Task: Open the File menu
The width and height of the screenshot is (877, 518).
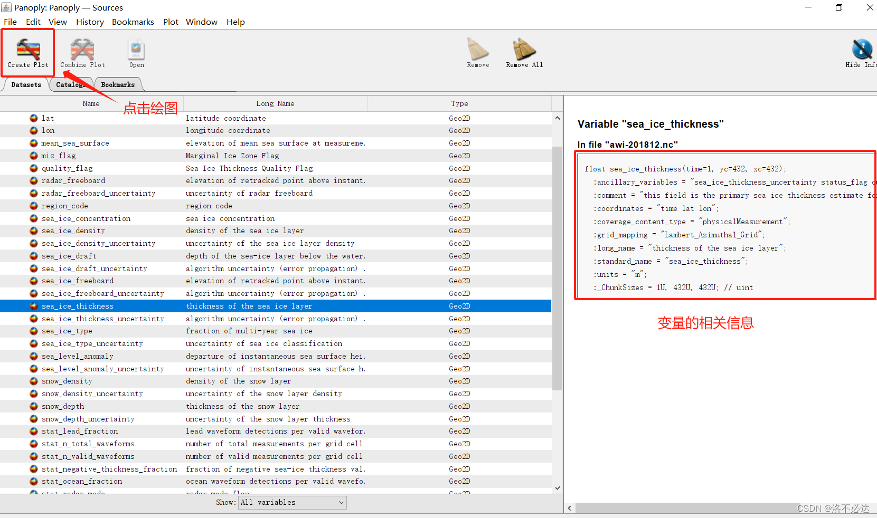Action: pos(10,22)
